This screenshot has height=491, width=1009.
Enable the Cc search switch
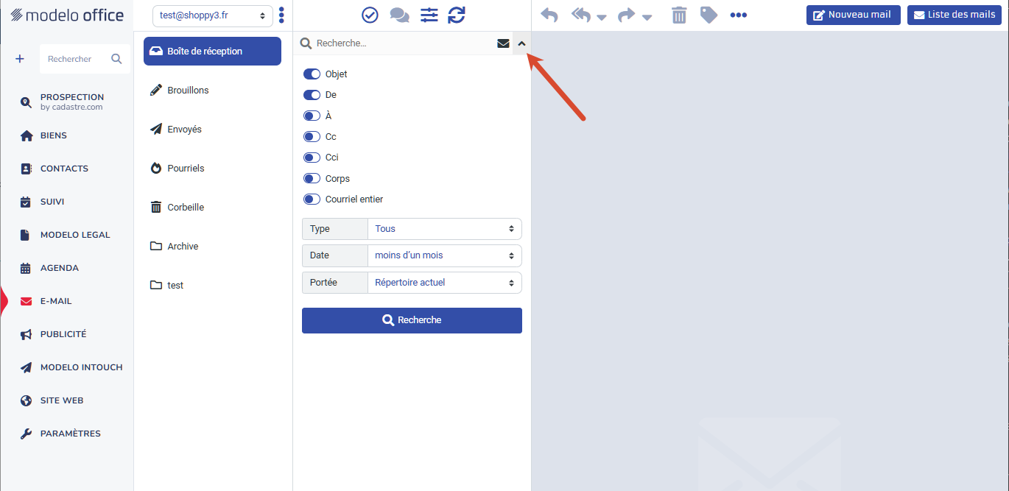pos(312,137)
